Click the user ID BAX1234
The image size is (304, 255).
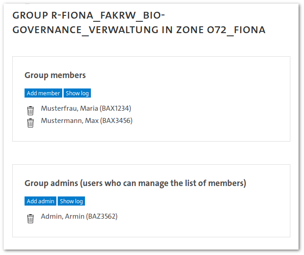pyautogui.click(x=115, y=108)
